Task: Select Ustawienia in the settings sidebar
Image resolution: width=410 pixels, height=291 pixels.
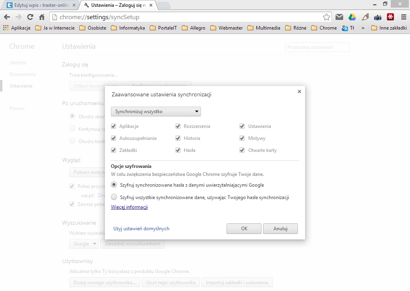Action: 21,86
